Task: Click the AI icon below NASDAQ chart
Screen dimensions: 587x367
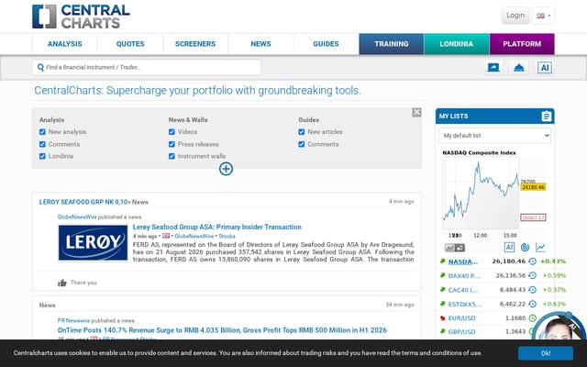Action: 509,247
